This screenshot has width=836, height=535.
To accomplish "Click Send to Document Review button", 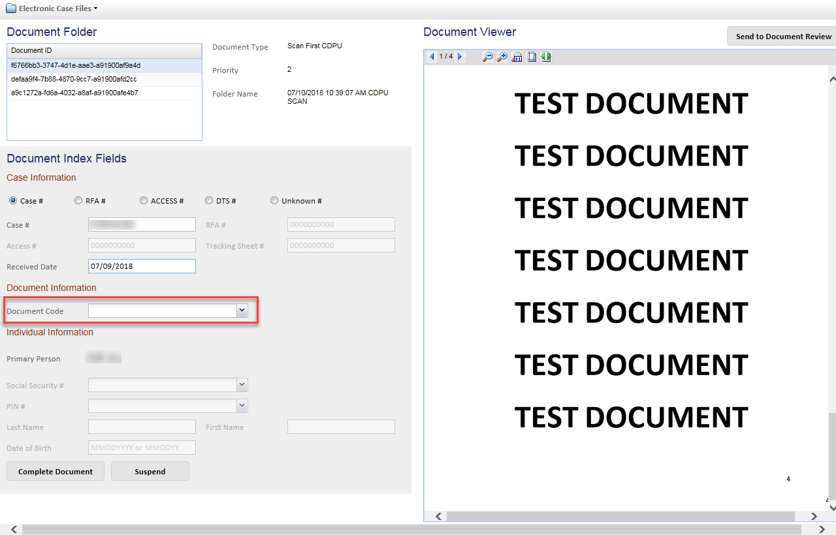I will (x=783, y=37).
